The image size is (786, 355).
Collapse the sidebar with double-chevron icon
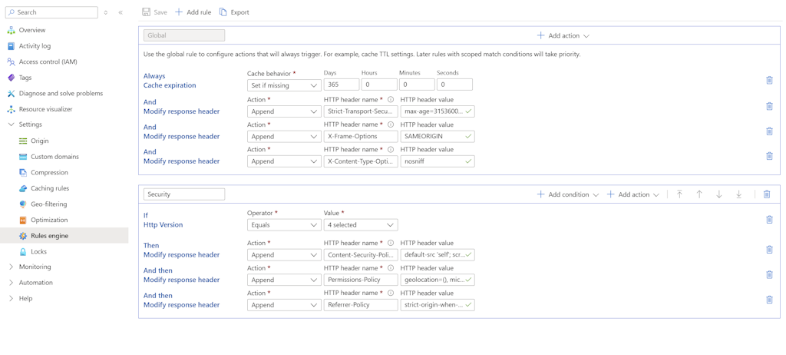click(121, 12)
